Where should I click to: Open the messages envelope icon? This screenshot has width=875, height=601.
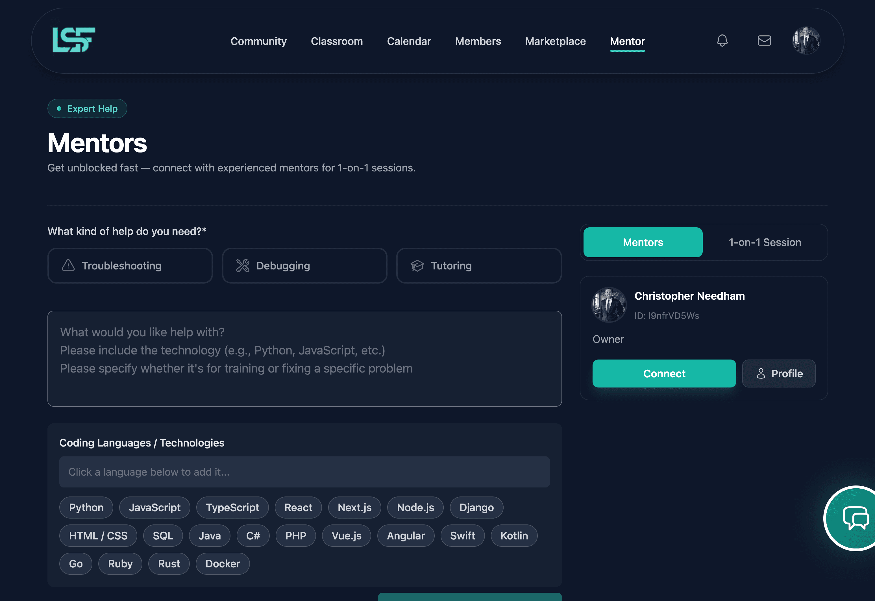coord(764,41)
